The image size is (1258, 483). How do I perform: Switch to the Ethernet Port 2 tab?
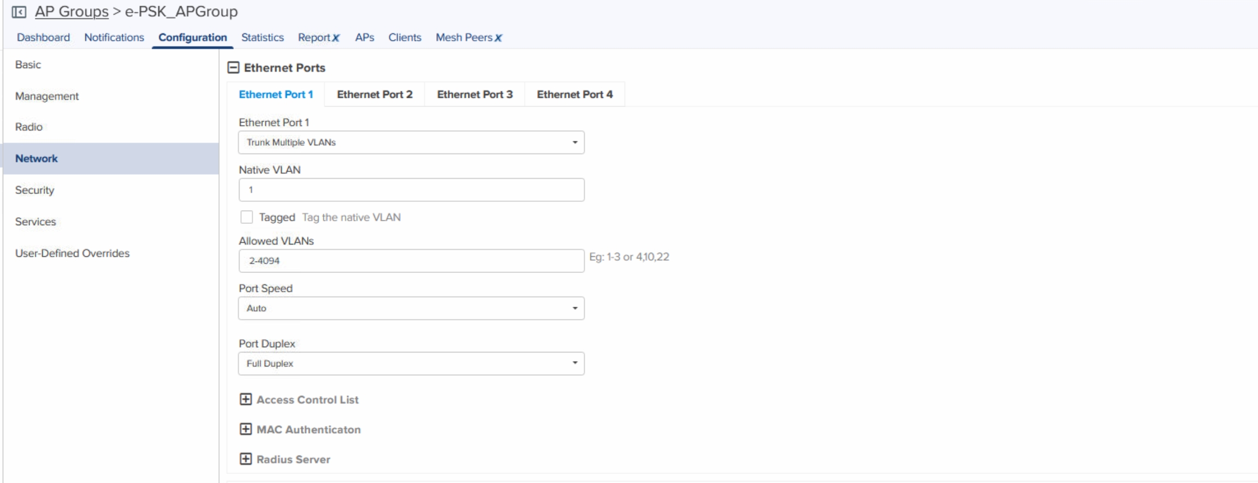[x=375, y=94]
